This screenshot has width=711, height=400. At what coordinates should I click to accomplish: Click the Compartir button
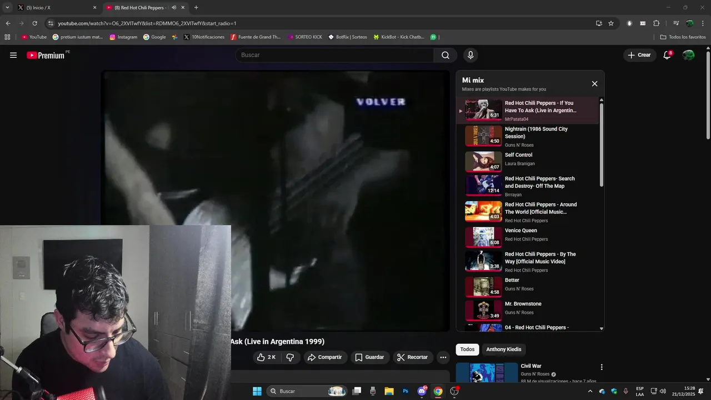coord(325,357)
